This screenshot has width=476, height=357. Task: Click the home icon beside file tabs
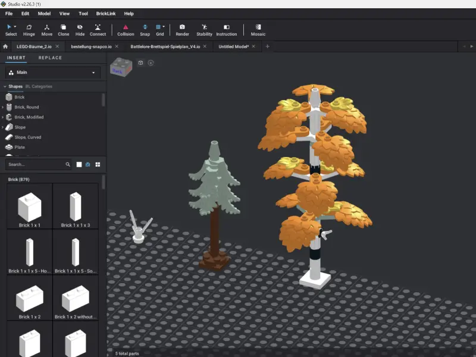click(5, 46)
